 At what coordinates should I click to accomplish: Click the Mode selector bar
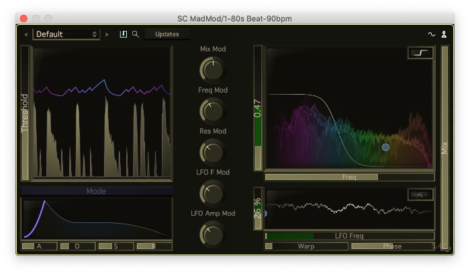click(97, 191)
